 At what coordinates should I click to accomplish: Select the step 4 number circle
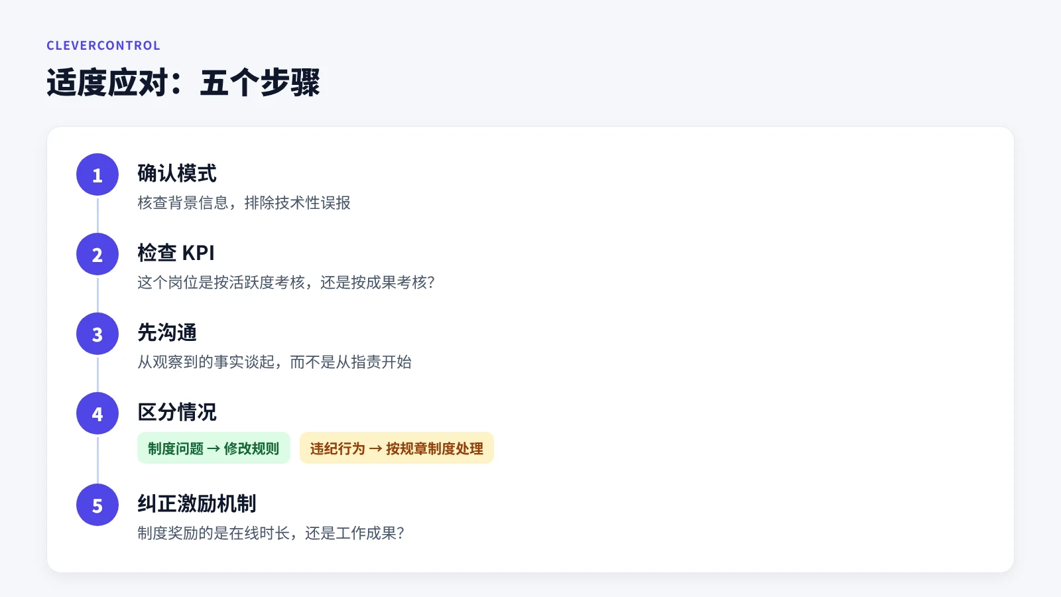click(x=97, y=413)
